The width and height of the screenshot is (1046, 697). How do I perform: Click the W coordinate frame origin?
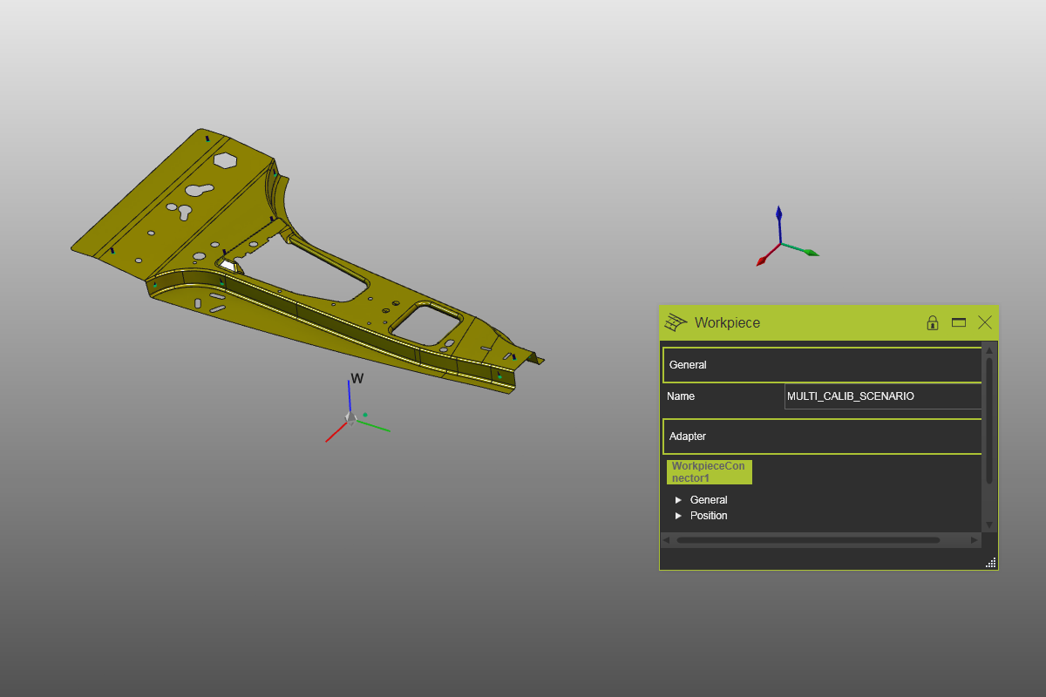350,418
